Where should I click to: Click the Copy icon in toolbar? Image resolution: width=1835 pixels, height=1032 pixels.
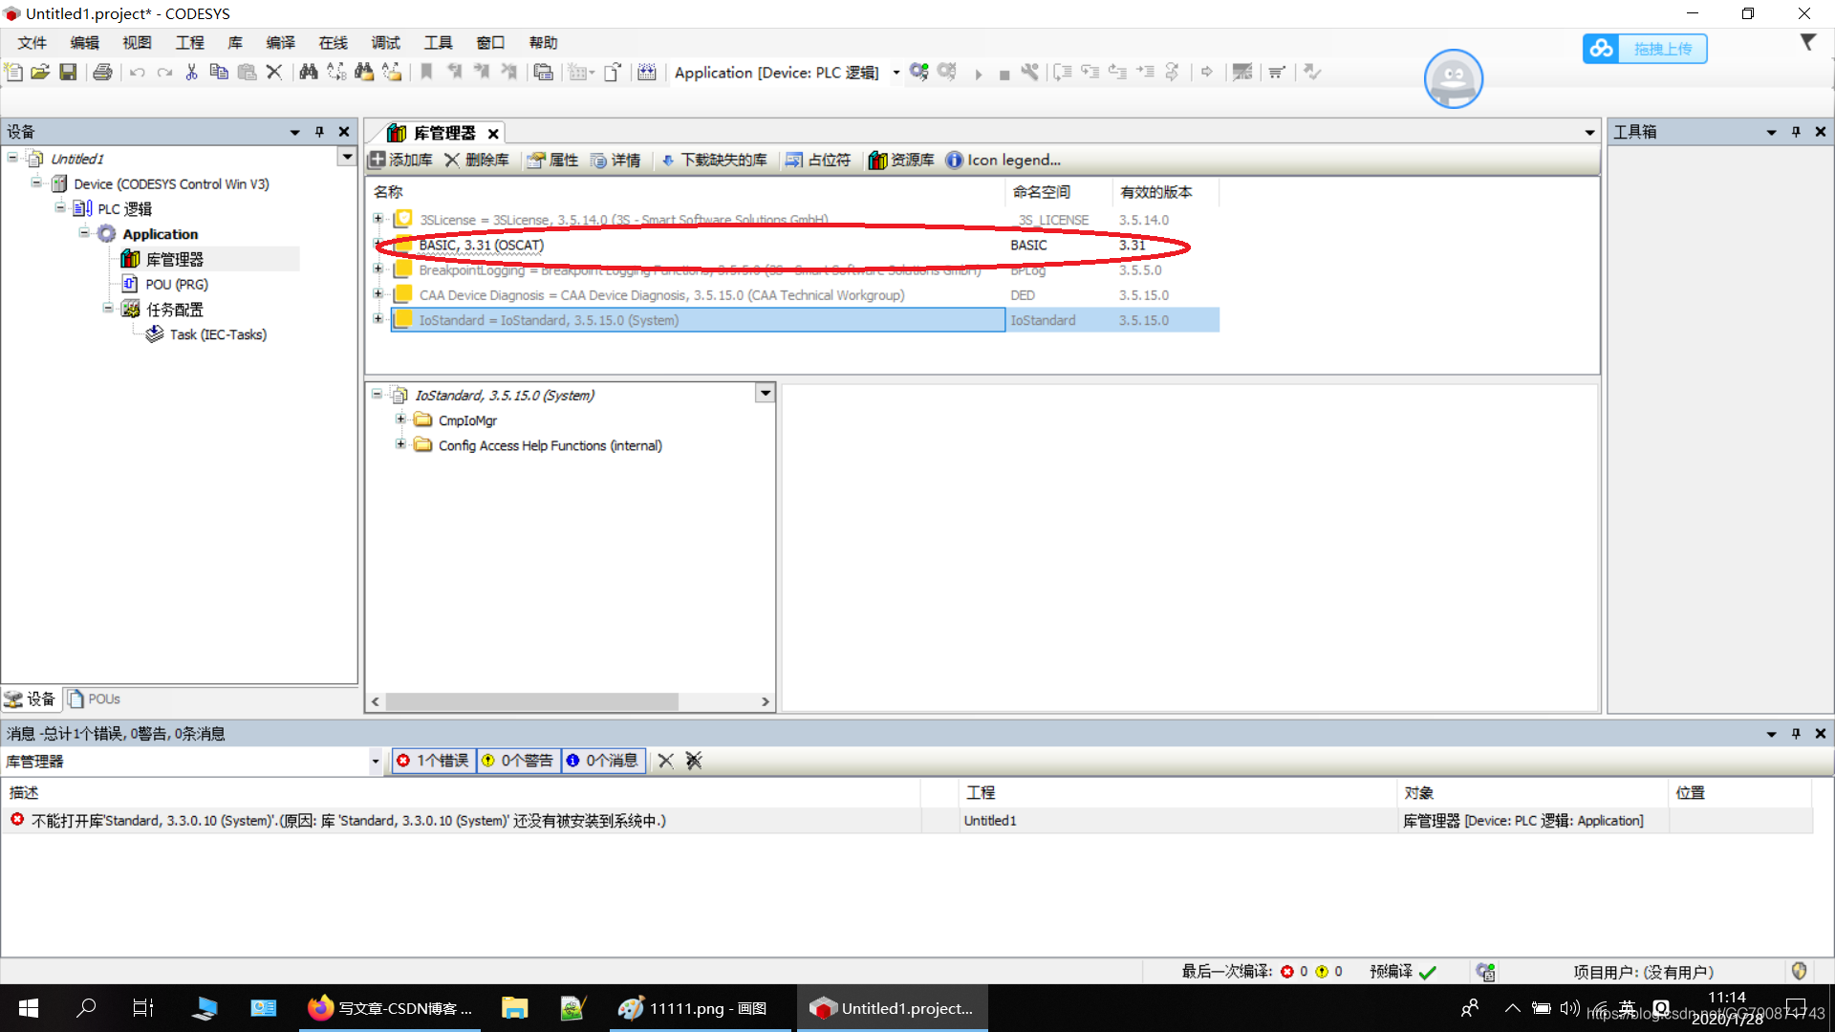tap(219, 72)
